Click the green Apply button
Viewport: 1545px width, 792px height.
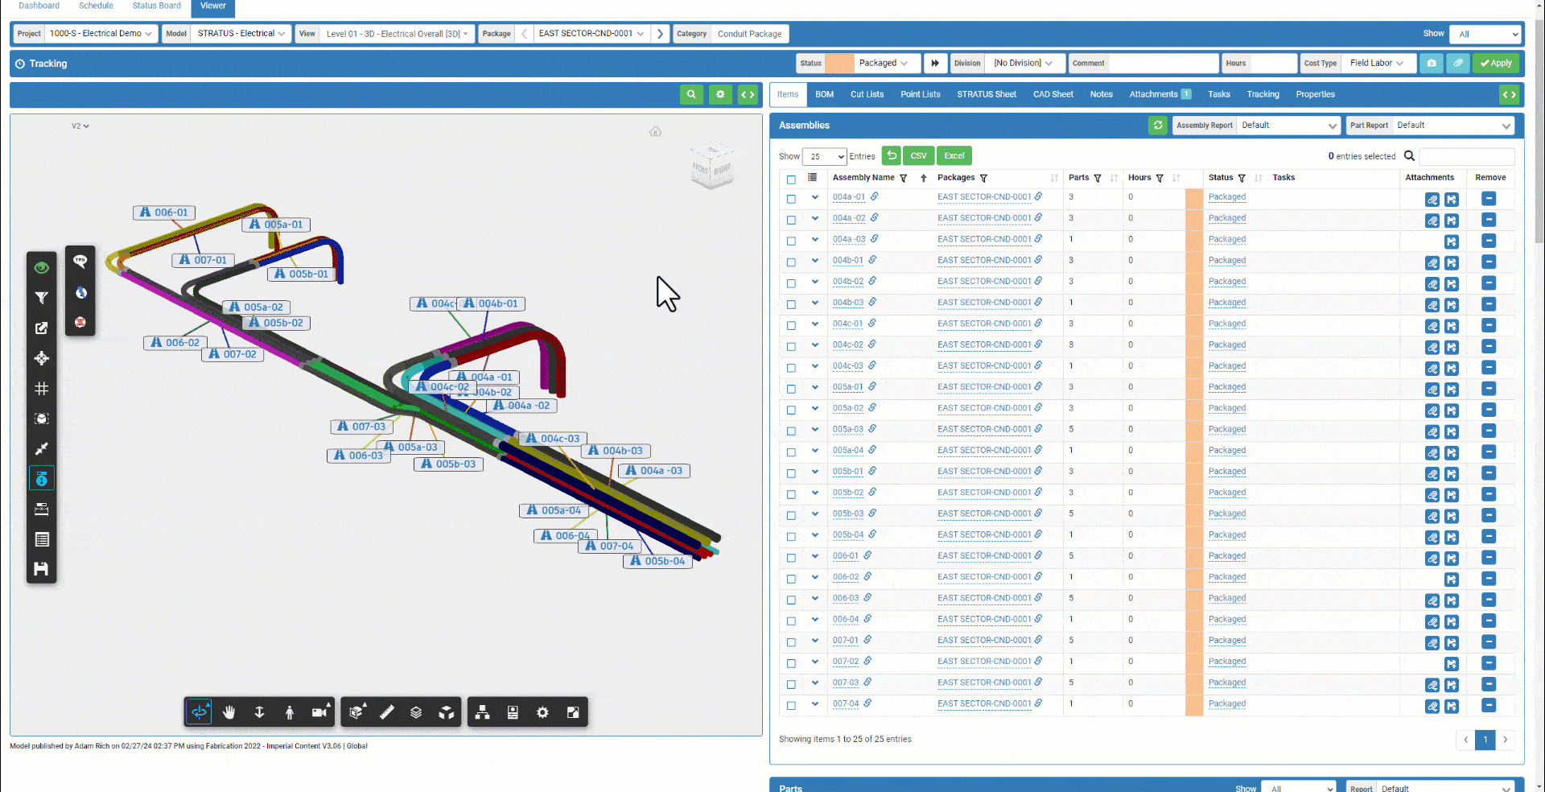[x=1496, y=63]
